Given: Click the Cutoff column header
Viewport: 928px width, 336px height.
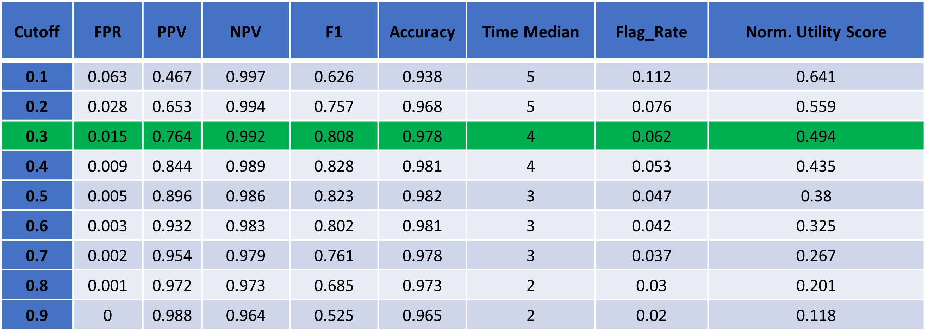Looking at the screenshot, I should coord(37,32).
